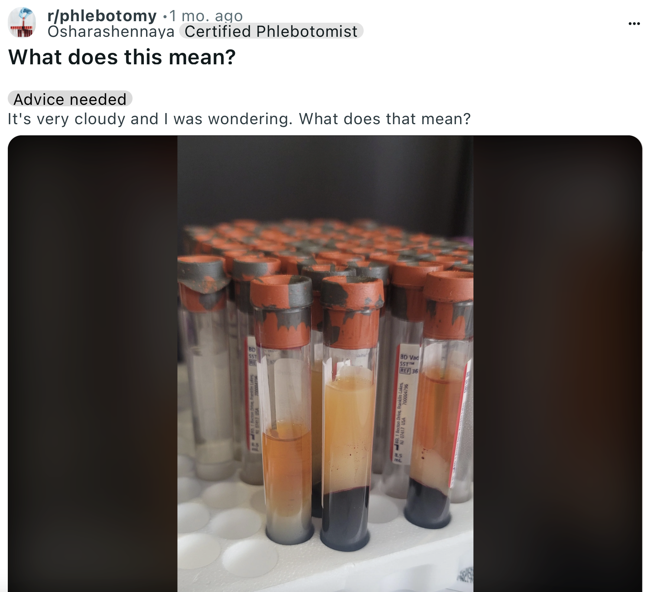The image size is (657, 592).
Task: Click the orange serum tube on the right
Action: point(438,409)
